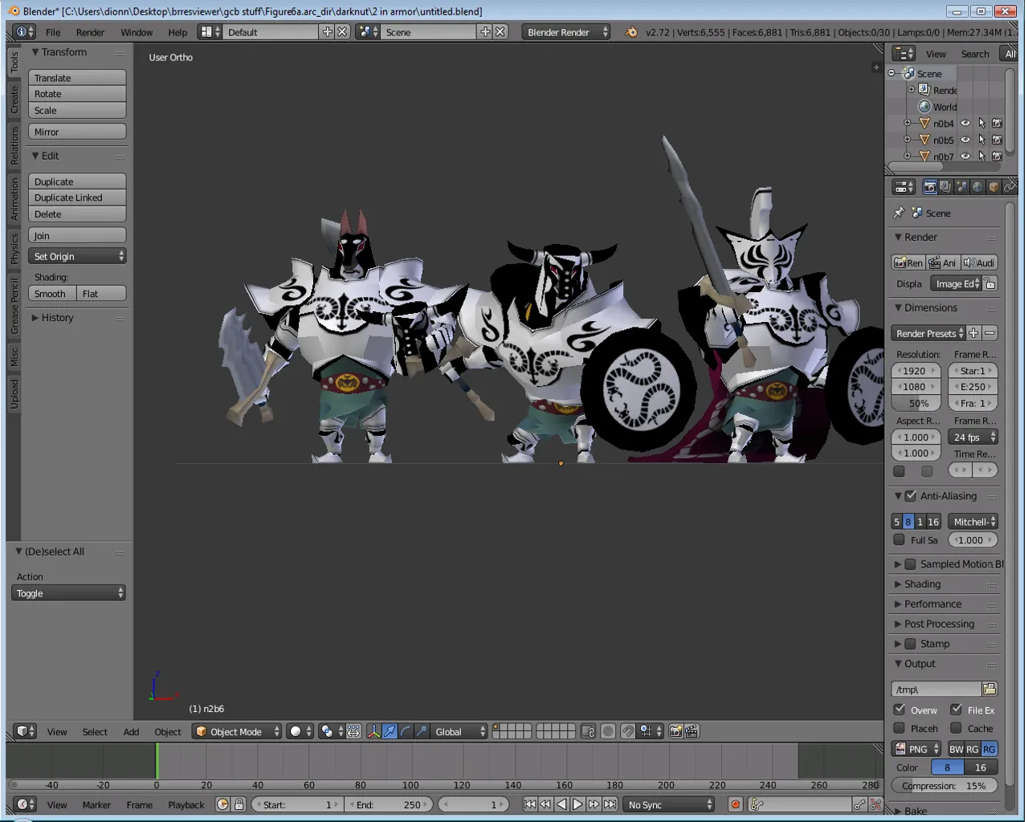Viewport: 1028px width, 822px height.
Task: Open the Render Layers properties tab icon
Action: (x=945, y=187)
